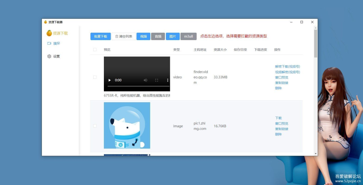Image resolution: width=363 pixels, height=185 pixels.
Task: Click 复制链接 for the image row
Action: [x=281, y=129]
